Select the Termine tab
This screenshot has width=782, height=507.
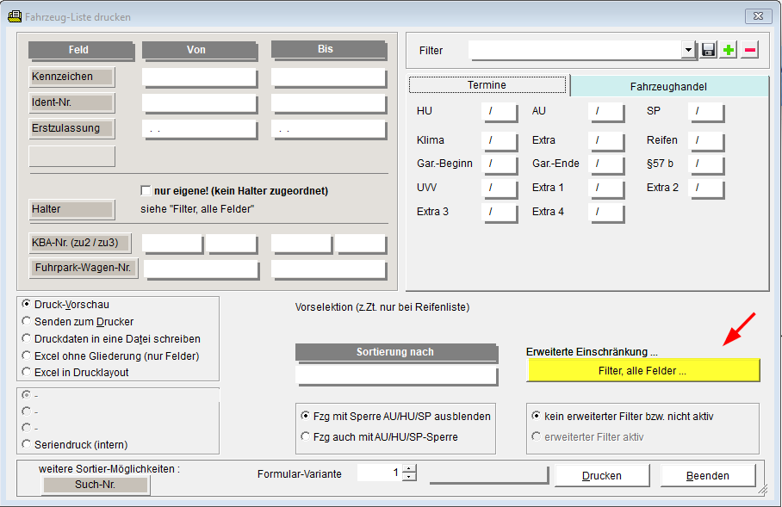click(487, 84)
